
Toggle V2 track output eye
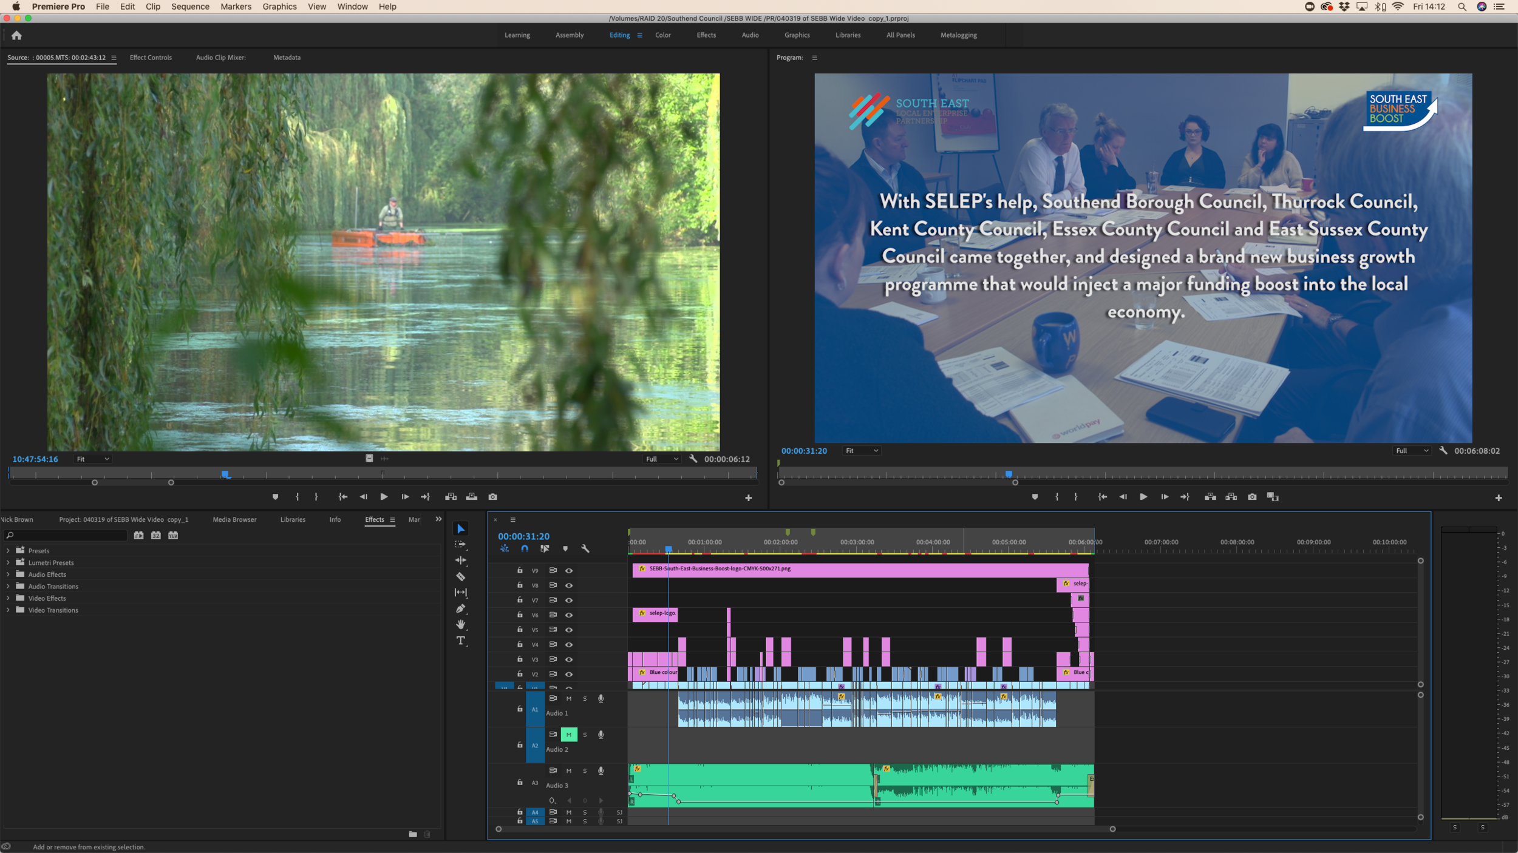pyautogui.click(x=569, y=675)
